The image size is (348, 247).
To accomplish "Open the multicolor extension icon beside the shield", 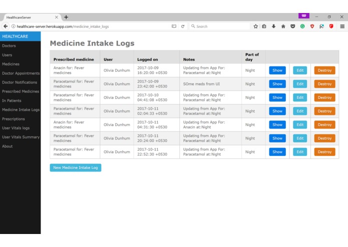I will click(x=321, y=26).
